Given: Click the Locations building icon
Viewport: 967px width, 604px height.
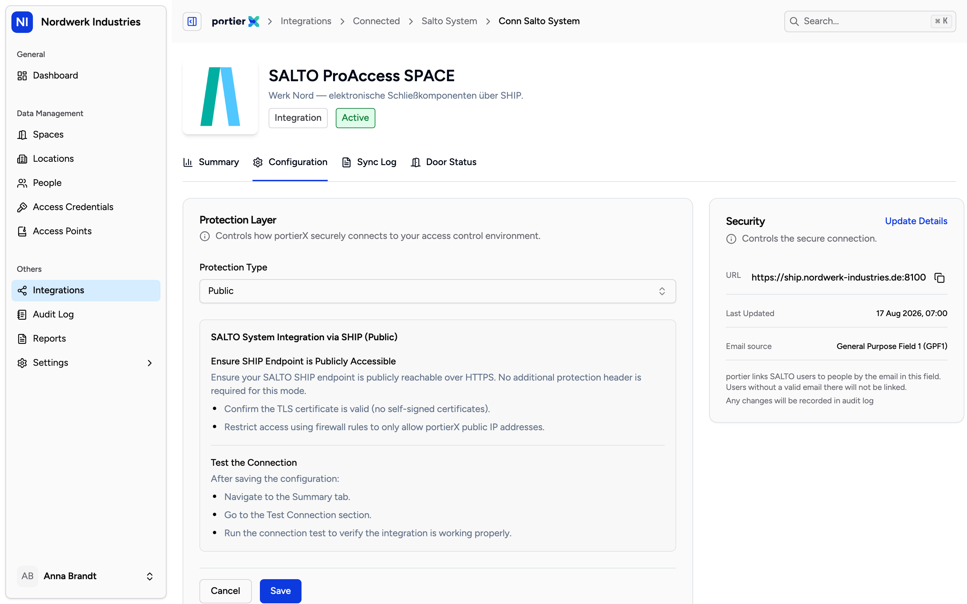Looking at the screenshot, I should 22,159.
